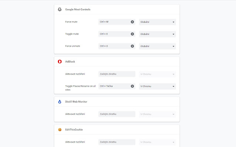Click the Distill Web Monitor heading

point(76,102)
